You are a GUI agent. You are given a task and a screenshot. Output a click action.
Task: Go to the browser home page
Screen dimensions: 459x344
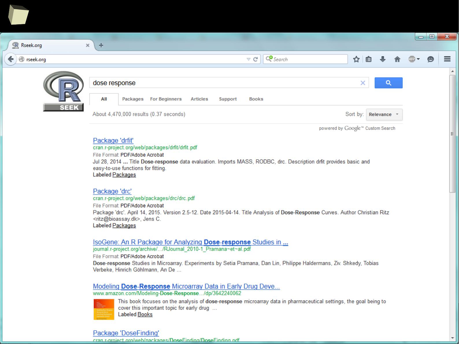397,59
